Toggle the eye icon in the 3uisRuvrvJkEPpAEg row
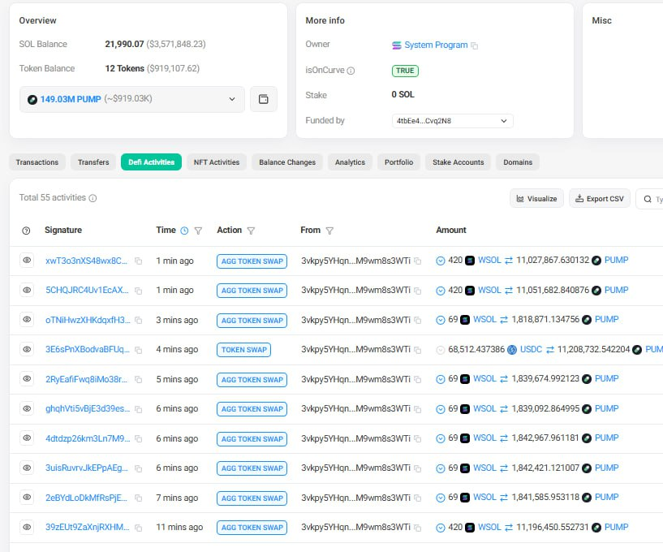663x552 pixels. 27,468
